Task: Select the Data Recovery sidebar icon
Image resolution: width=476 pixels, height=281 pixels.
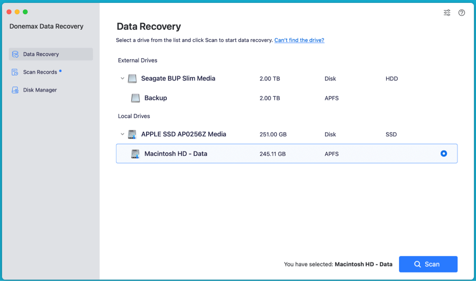Action: pyautogui.click(x=15, y=54)
